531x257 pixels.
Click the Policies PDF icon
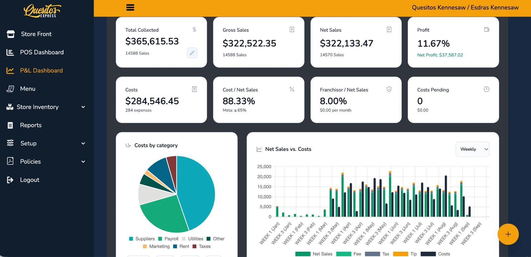point(10,161)
